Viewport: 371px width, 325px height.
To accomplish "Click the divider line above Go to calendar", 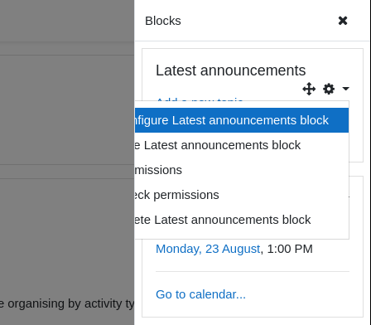I will pos(253,272).
